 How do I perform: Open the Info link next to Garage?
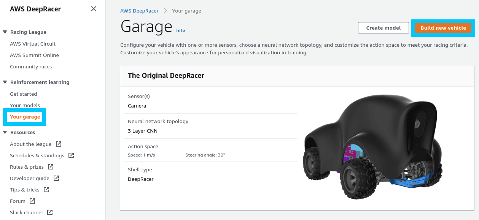click(x=180, y=30)
